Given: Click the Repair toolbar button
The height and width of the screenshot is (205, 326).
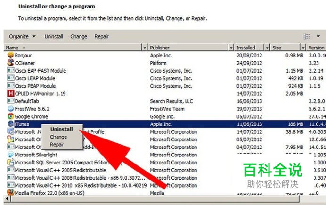Looking at the screenshot, I should click(x=101, y=37).
